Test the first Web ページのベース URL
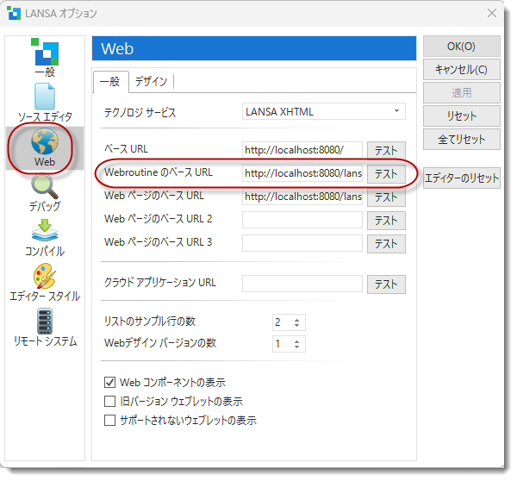The image size is (517, 481). pos(386,197)
